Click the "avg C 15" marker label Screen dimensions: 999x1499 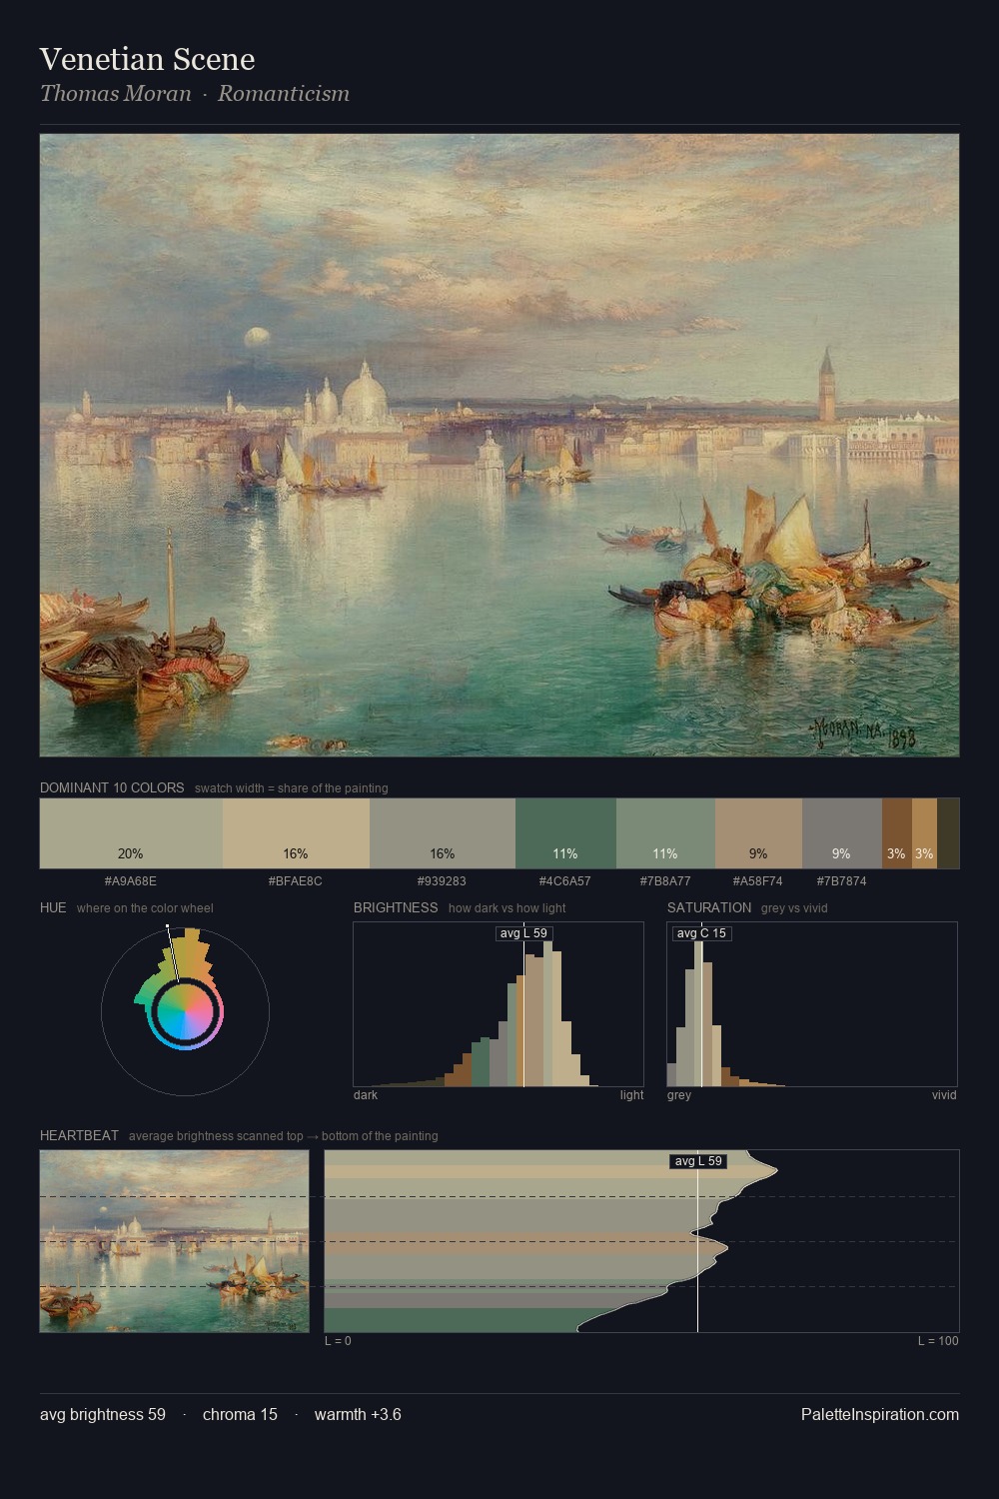[x=701, y=933]
